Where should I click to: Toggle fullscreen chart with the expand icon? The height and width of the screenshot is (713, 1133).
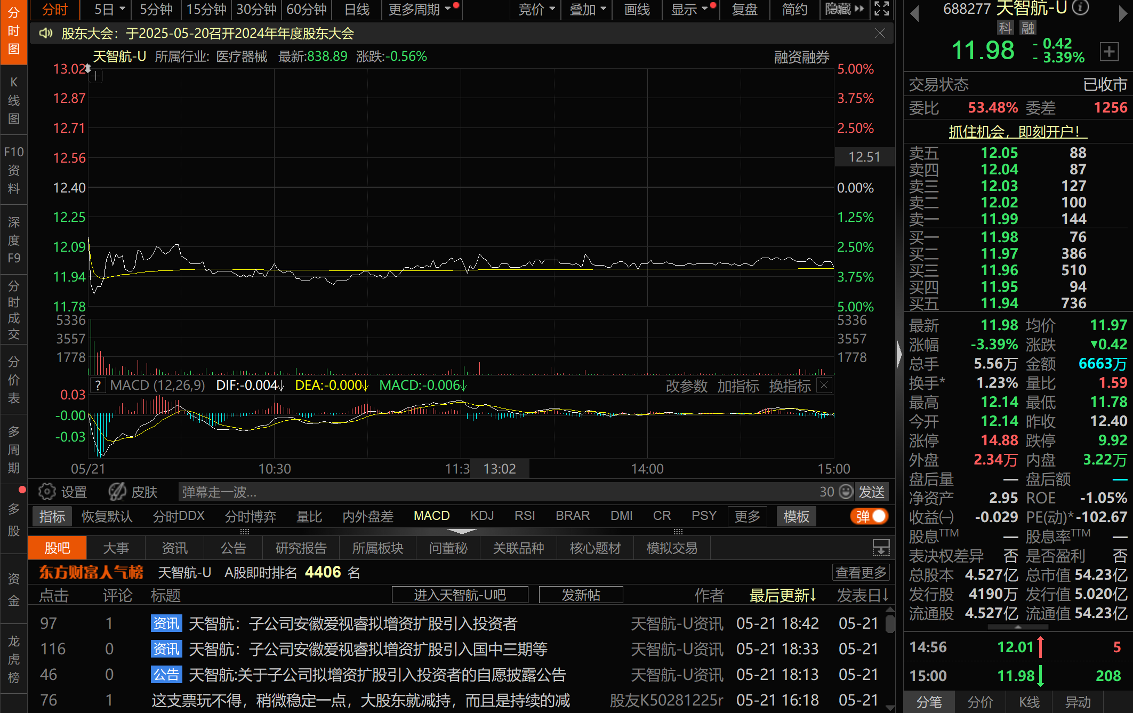[882, 9]
